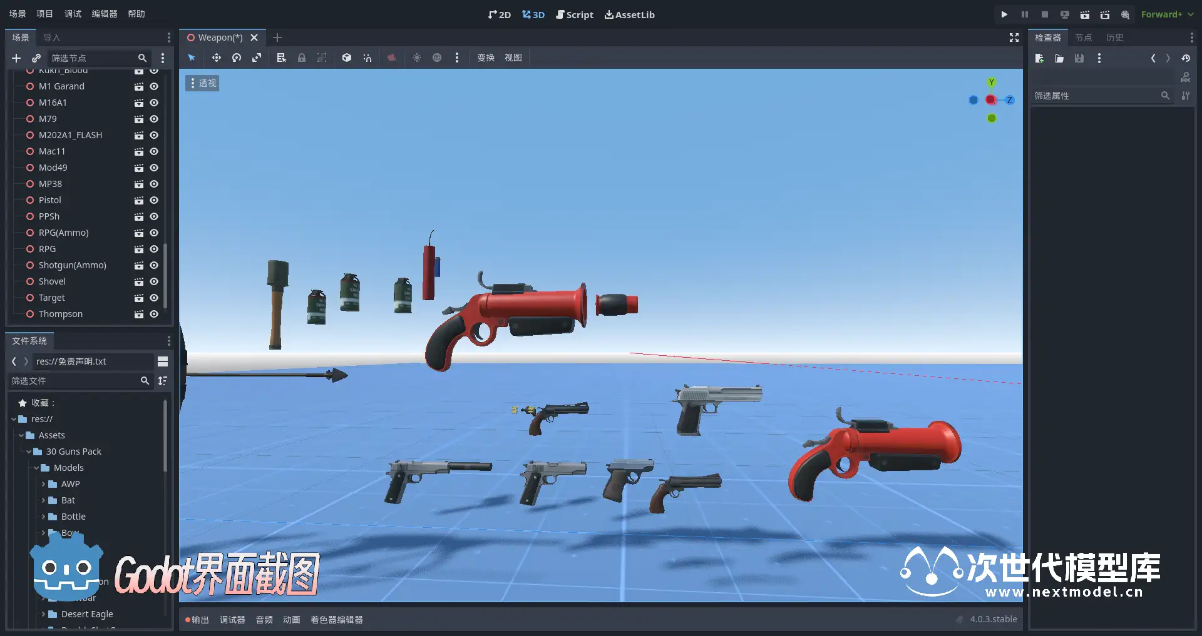The image size is (1202, 636).
Task: Open the sun preview settings icon
Action: point(416,58)
